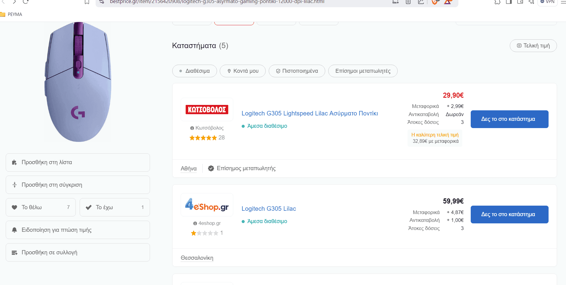566x285 pixels.
Task: Click the install app icon in address bar
Action: pos(396,2)
